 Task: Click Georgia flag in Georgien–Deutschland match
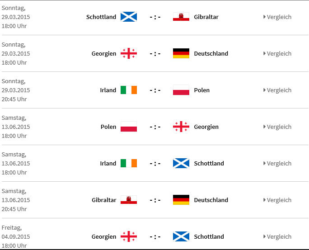[129, 53]
